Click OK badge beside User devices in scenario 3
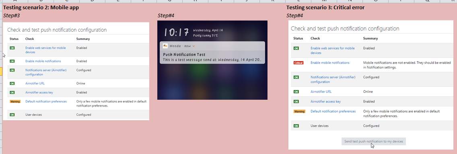457x154 pixels. [296, 126]
